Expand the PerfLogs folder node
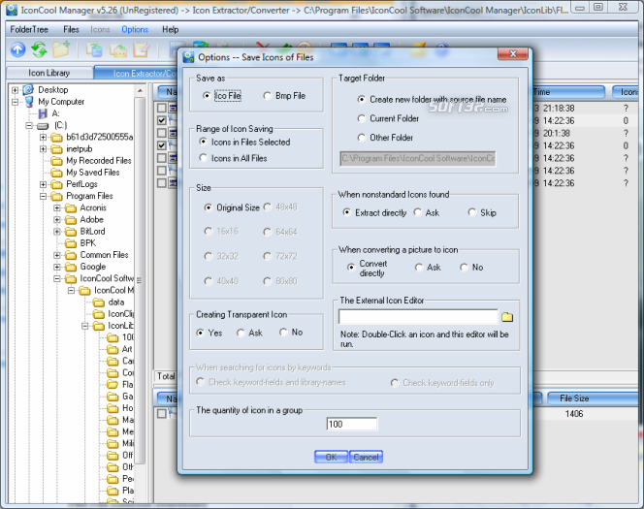 coord(43,184)
